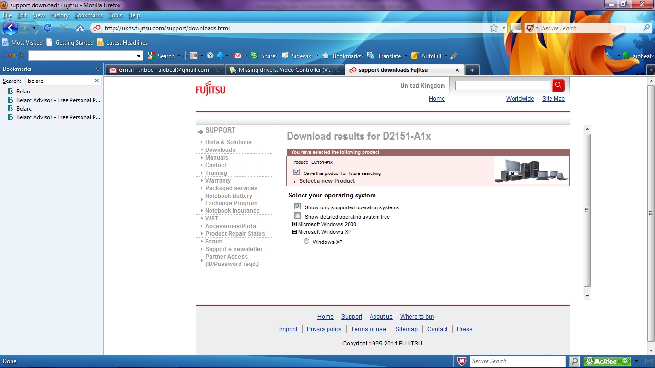Click AutoFill in Google toolbar

(x=426, y=56)
